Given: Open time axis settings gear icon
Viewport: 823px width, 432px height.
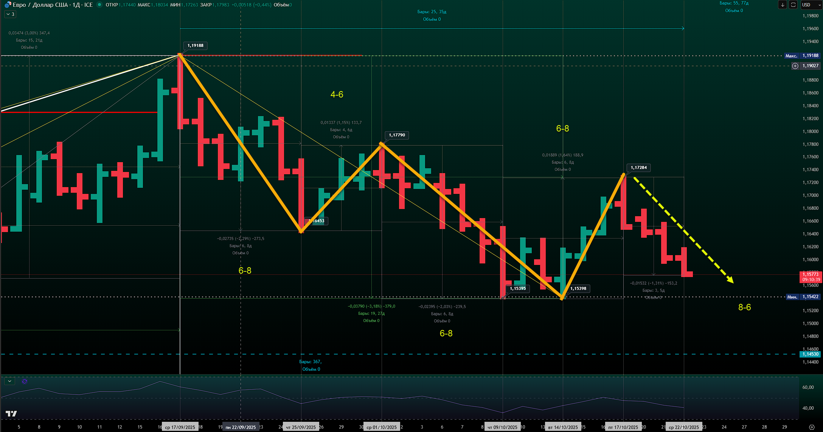Looking at the screenshot, I should (811, 427).
